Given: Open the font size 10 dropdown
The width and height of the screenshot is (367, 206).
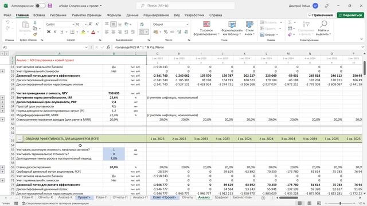Looking at the screenshot, I should [85, 24].
